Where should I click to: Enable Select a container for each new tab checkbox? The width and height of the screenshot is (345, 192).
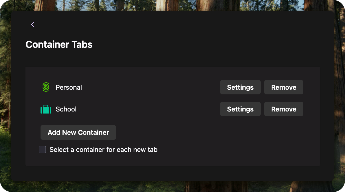click(42, 150)
